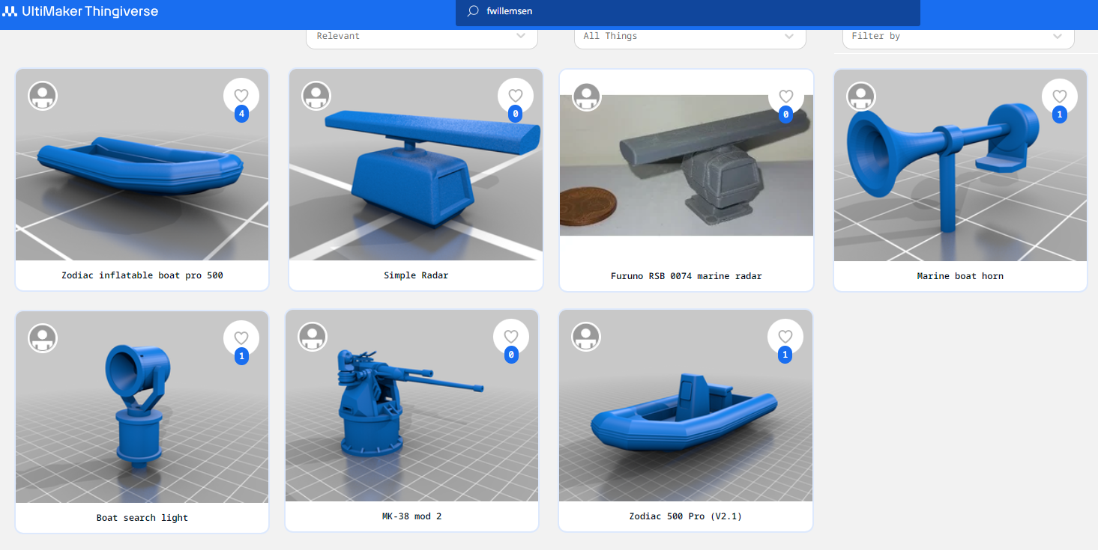Screen dimensions: 1098x550
Task: Open the All Things category dropdown
Action: tap(690, 36)
